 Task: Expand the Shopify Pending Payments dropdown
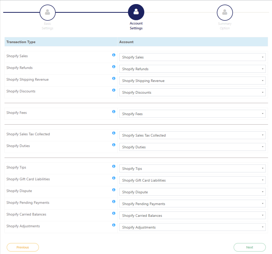(x=192, y=204)
